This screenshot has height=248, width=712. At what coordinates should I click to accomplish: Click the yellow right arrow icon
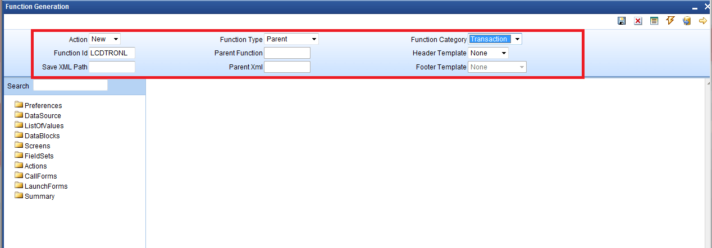click(x=702, y=21)
